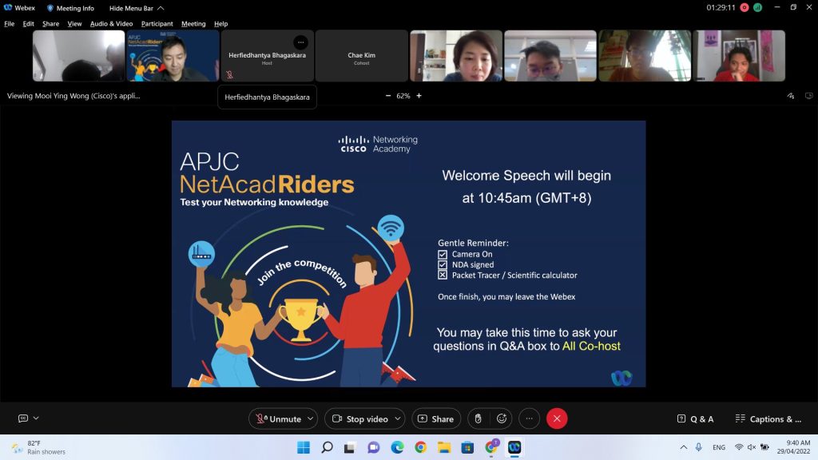Open Microsoft Store from the taskbar
Screen dimensions: 818x460
click(467, 447)
